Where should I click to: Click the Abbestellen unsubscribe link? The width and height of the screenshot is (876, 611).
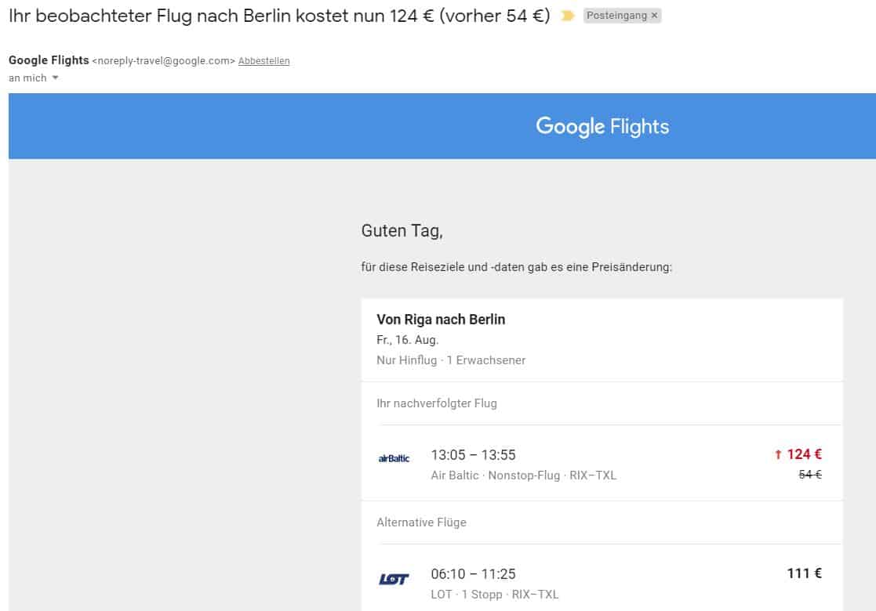(264, 61)
